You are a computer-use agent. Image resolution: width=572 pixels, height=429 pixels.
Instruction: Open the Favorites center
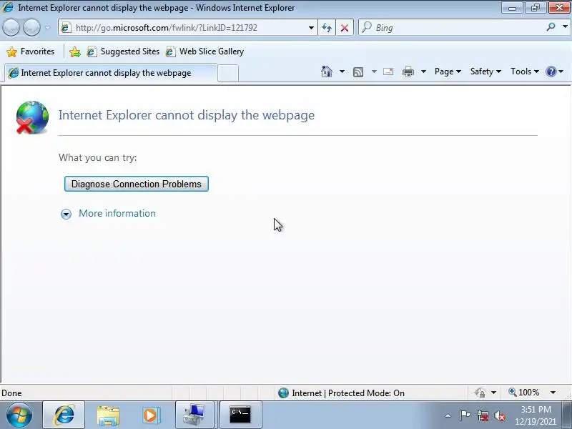click(x=31, y=51)
